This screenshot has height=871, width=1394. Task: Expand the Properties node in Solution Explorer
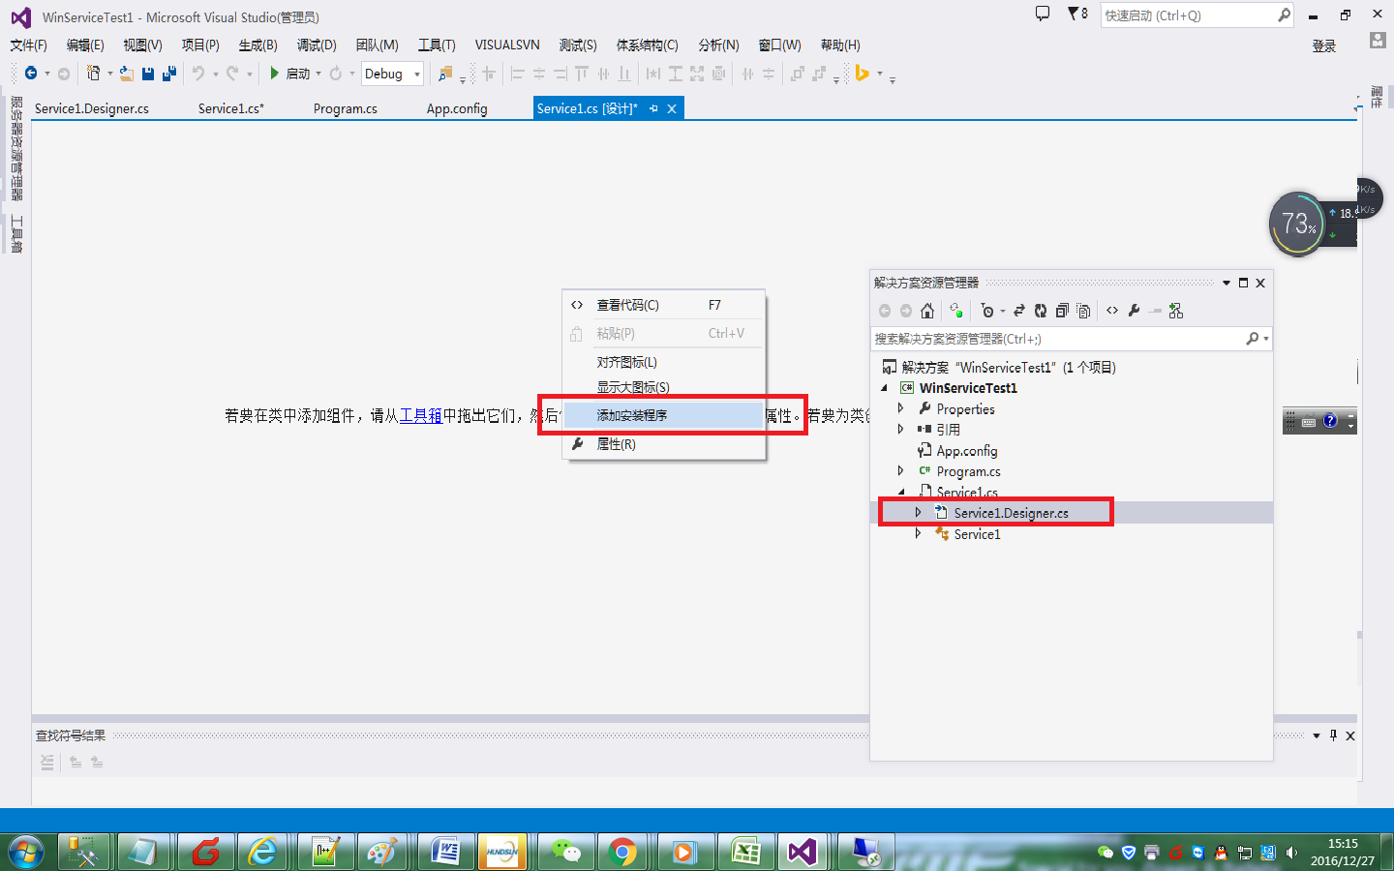click(900, 408)
